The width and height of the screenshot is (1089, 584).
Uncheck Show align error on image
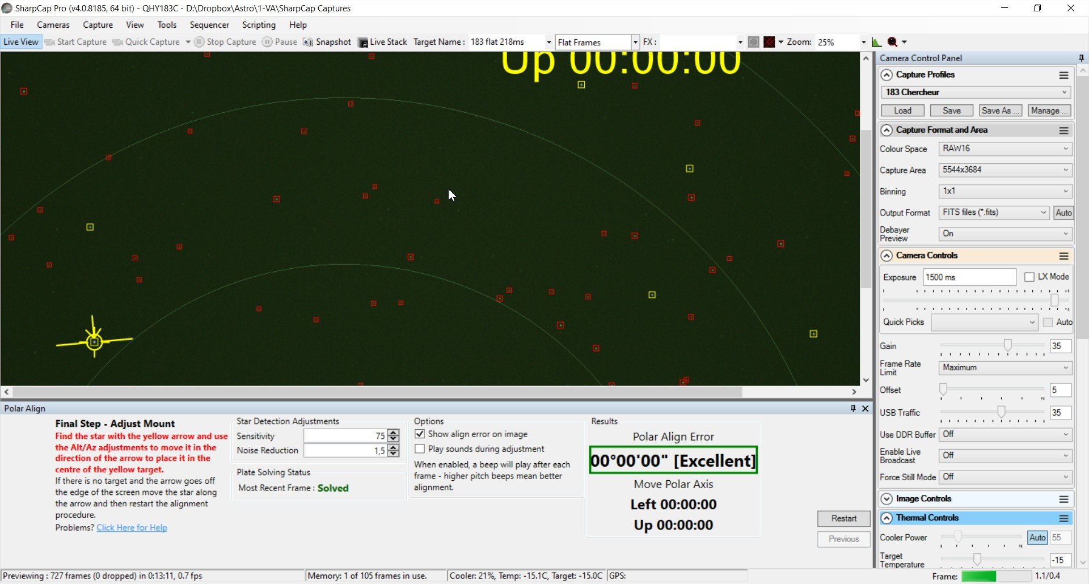coord(420,434)
